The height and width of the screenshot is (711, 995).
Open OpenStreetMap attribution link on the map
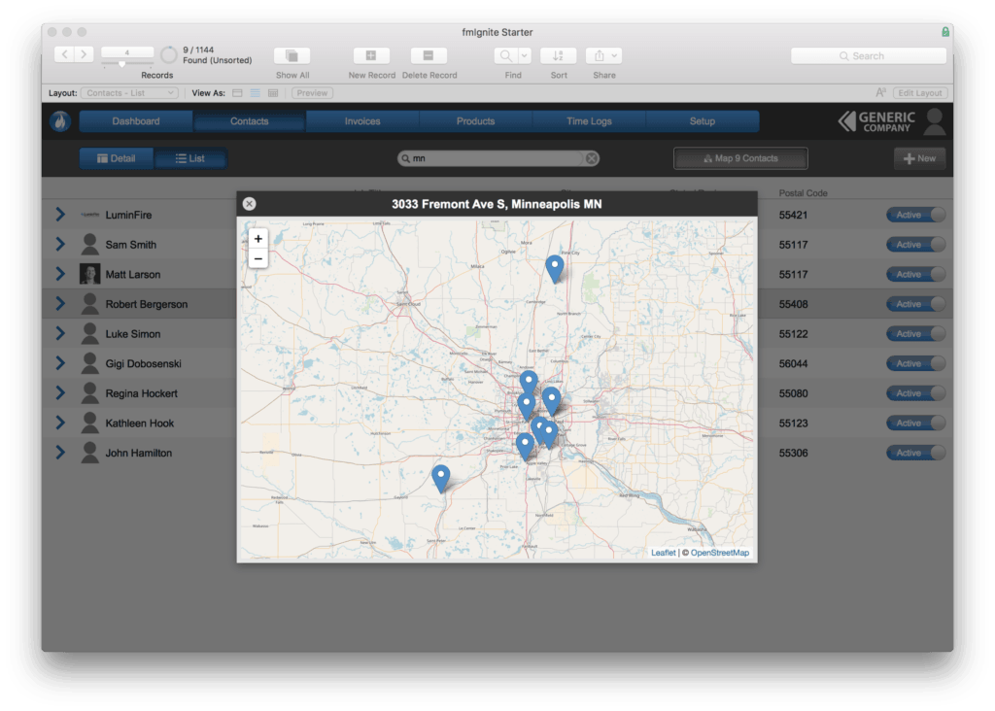(x=718, y=552)
